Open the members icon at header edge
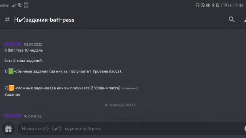 point(245,20)
